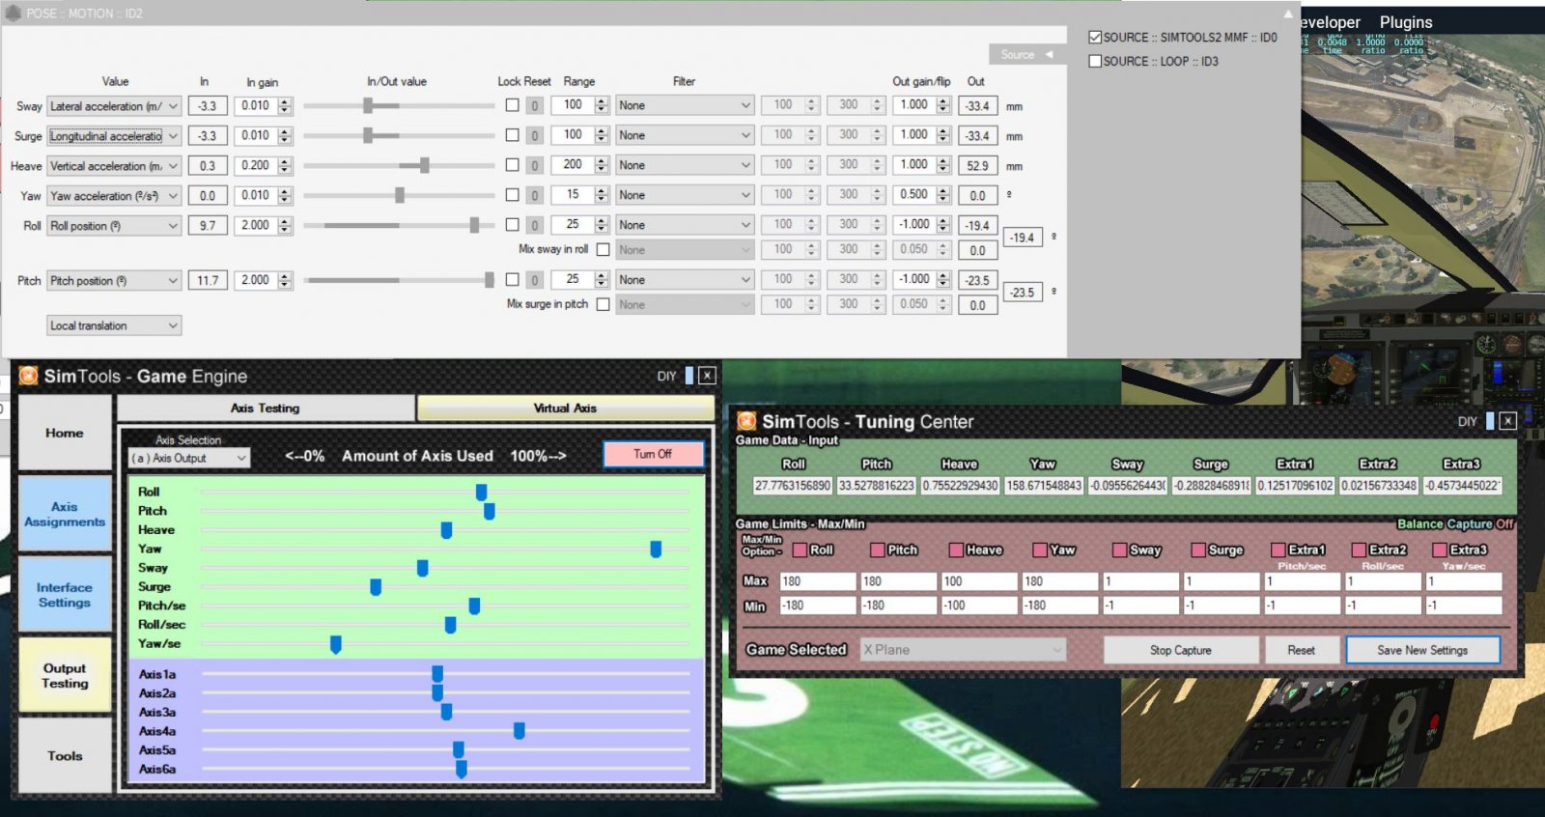Click the Turn Off button

click(653, 454)
